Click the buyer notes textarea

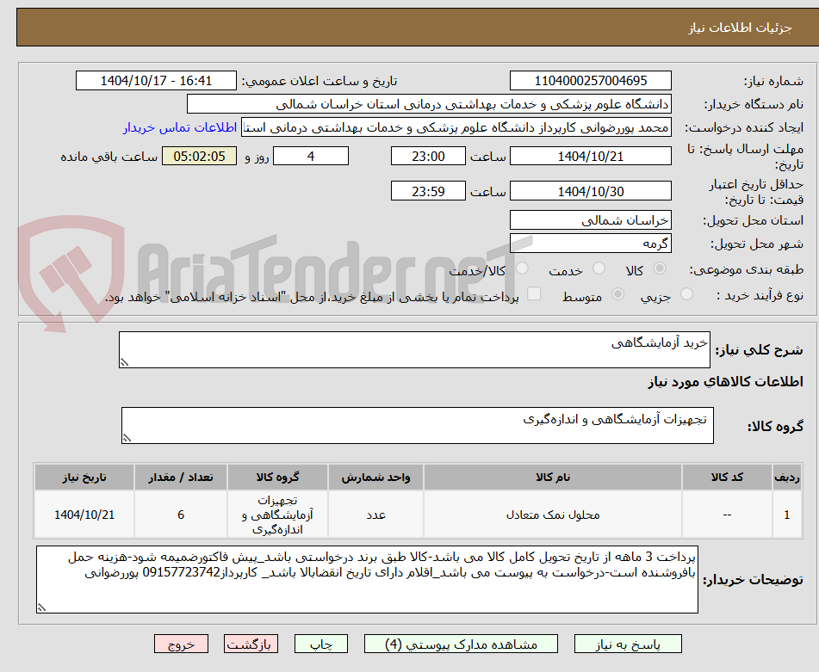[x=367, y=580]
